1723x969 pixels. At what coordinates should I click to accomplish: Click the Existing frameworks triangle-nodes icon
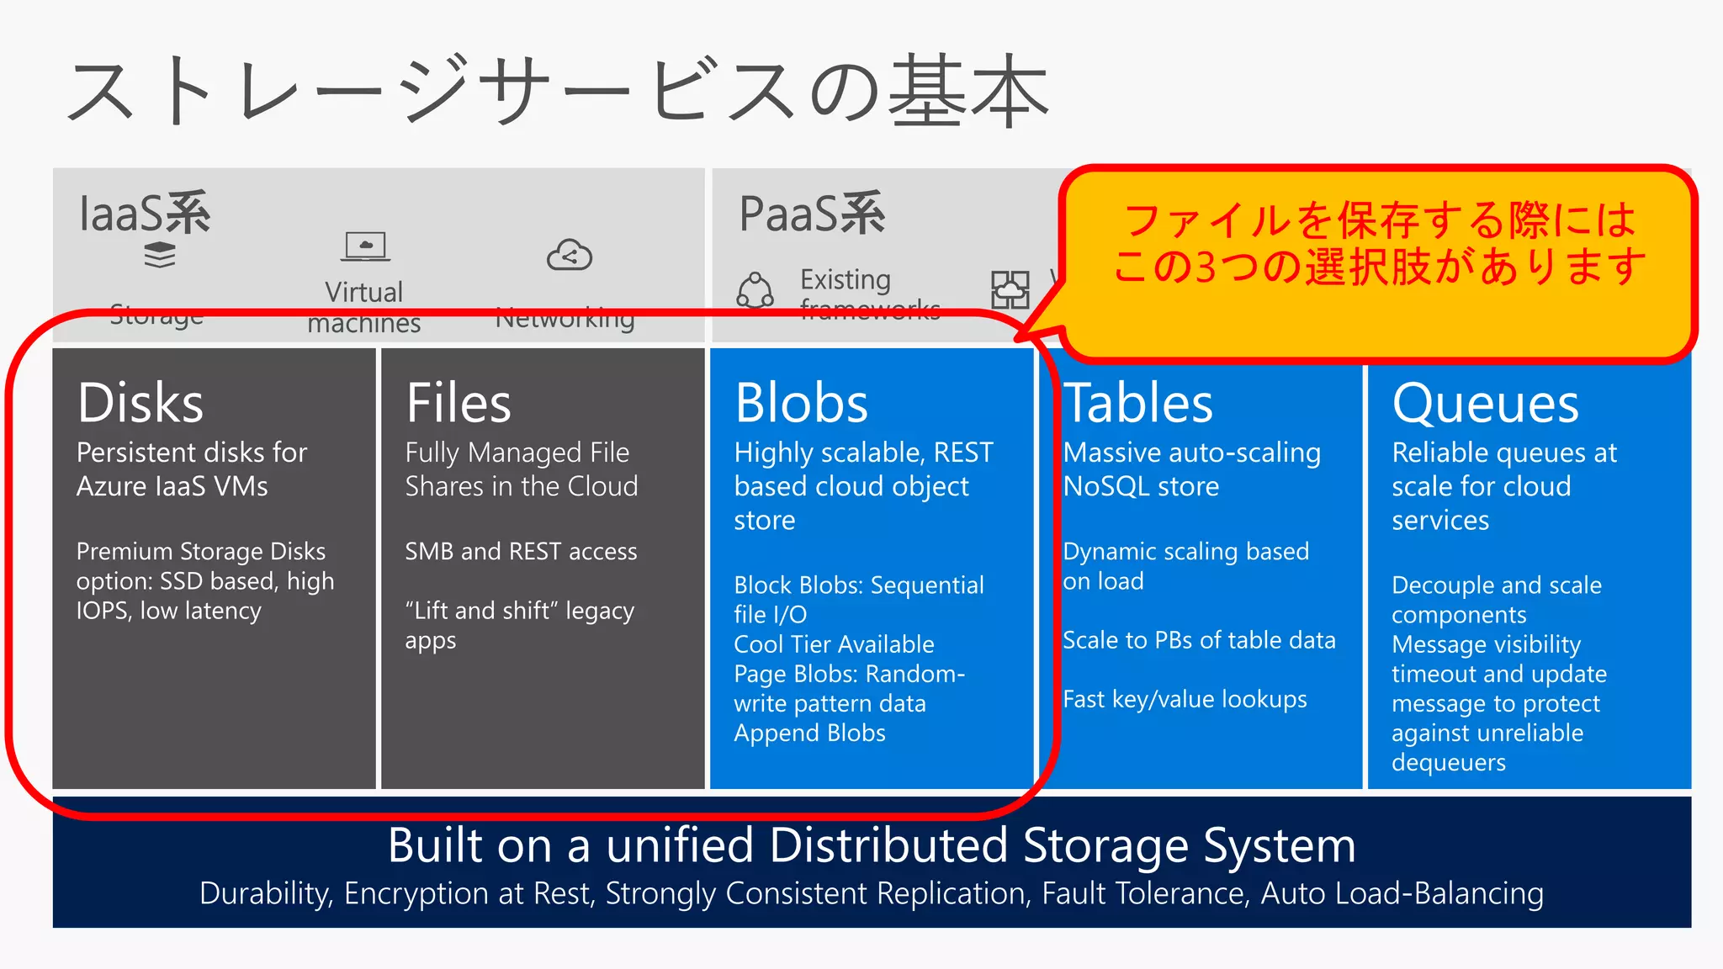755,290
